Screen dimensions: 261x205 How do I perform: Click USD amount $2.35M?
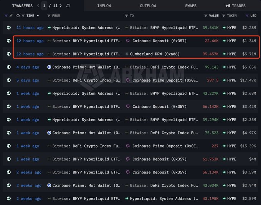[249, 120]
